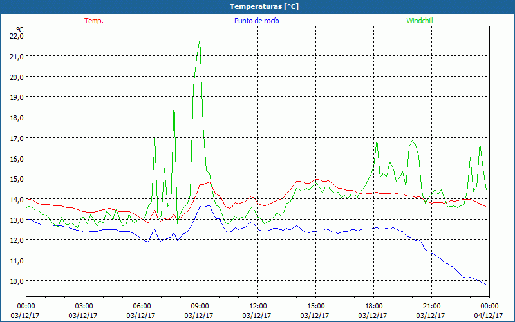Click the blue dew point line's lowest end point
This screenshot has width=515, height=322.
tap(486, 284)
